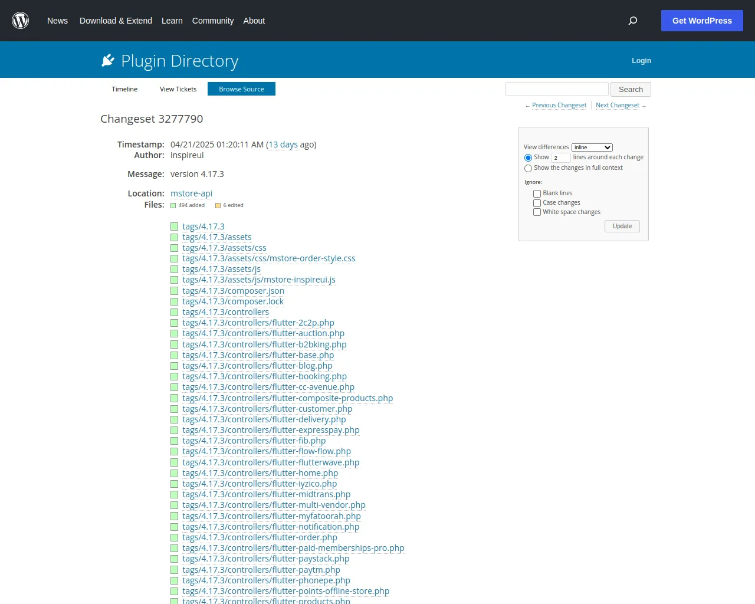Click the search text input field
Screen dimensions: 755x604
click(557, 89)
